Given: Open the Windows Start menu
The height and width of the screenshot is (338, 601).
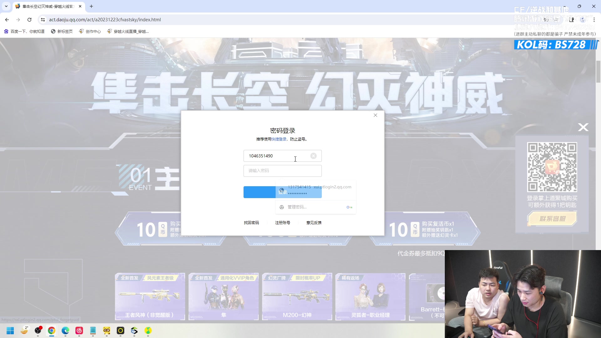Looking at the screenshot, I should pyautogui.click(x=10, y=331).
